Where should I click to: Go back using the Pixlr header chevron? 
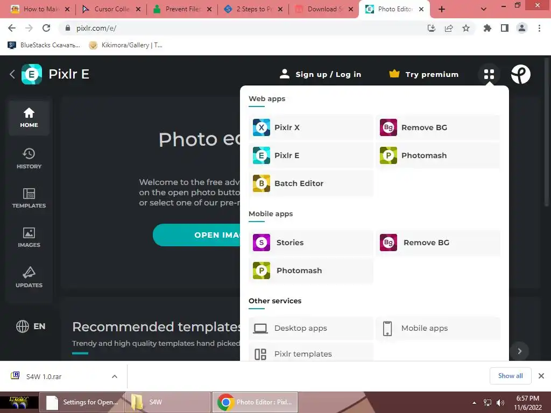12,74
